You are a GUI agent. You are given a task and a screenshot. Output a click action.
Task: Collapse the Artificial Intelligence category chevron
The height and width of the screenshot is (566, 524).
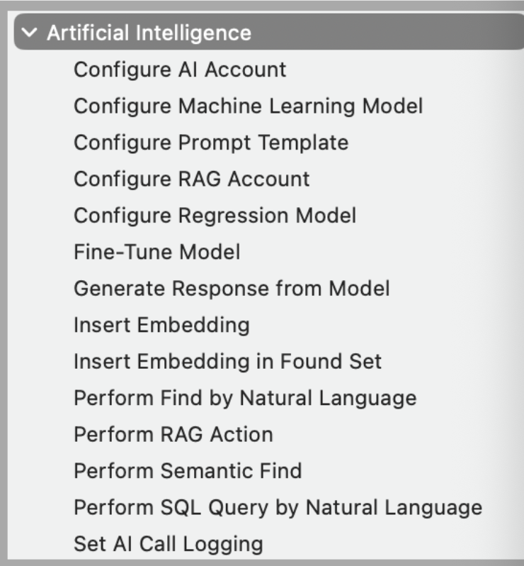coord(29,33)
